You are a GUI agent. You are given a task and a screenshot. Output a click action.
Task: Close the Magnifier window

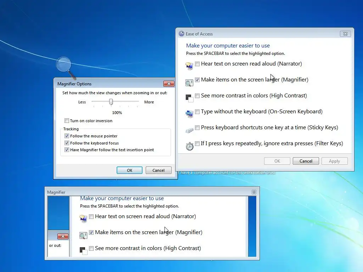point(254,192)
